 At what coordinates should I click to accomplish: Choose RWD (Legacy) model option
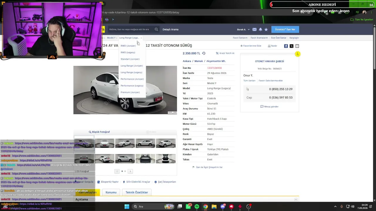(x=128, y=52)
